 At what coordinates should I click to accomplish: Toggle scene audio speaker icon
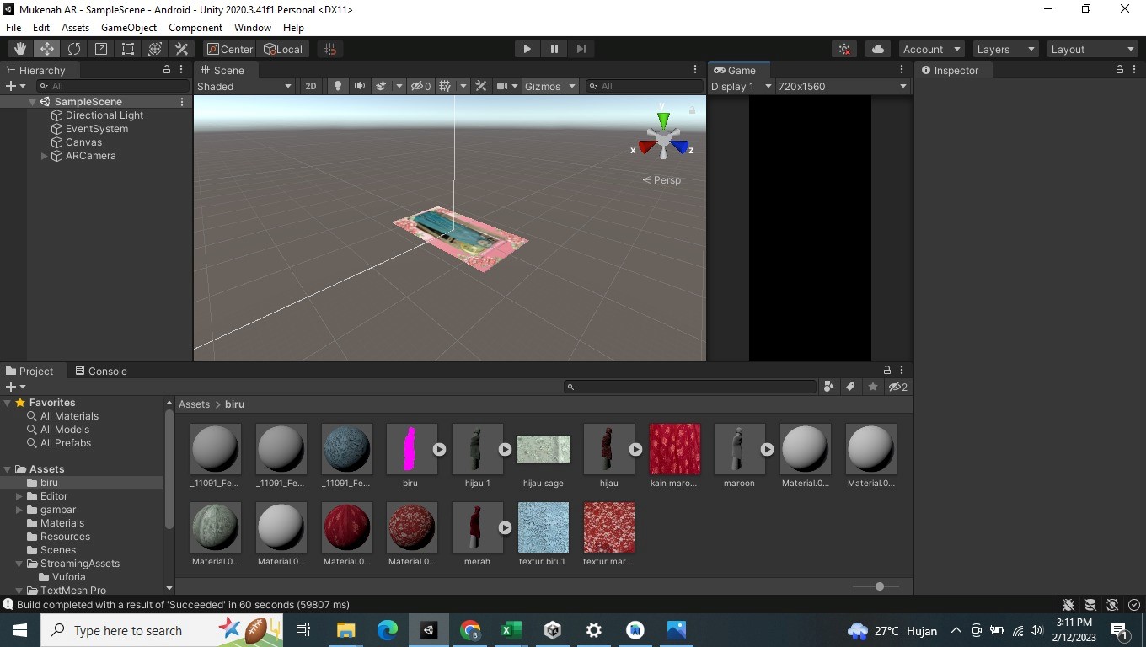(x=360, y=86)
